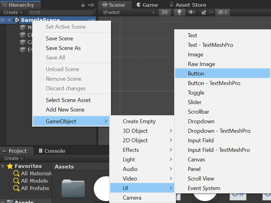Switch to the Game tab

147,5
